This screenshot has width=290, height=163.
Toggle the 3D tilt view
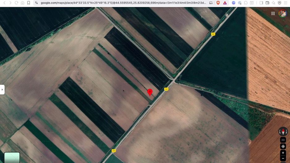click(283, 140)
